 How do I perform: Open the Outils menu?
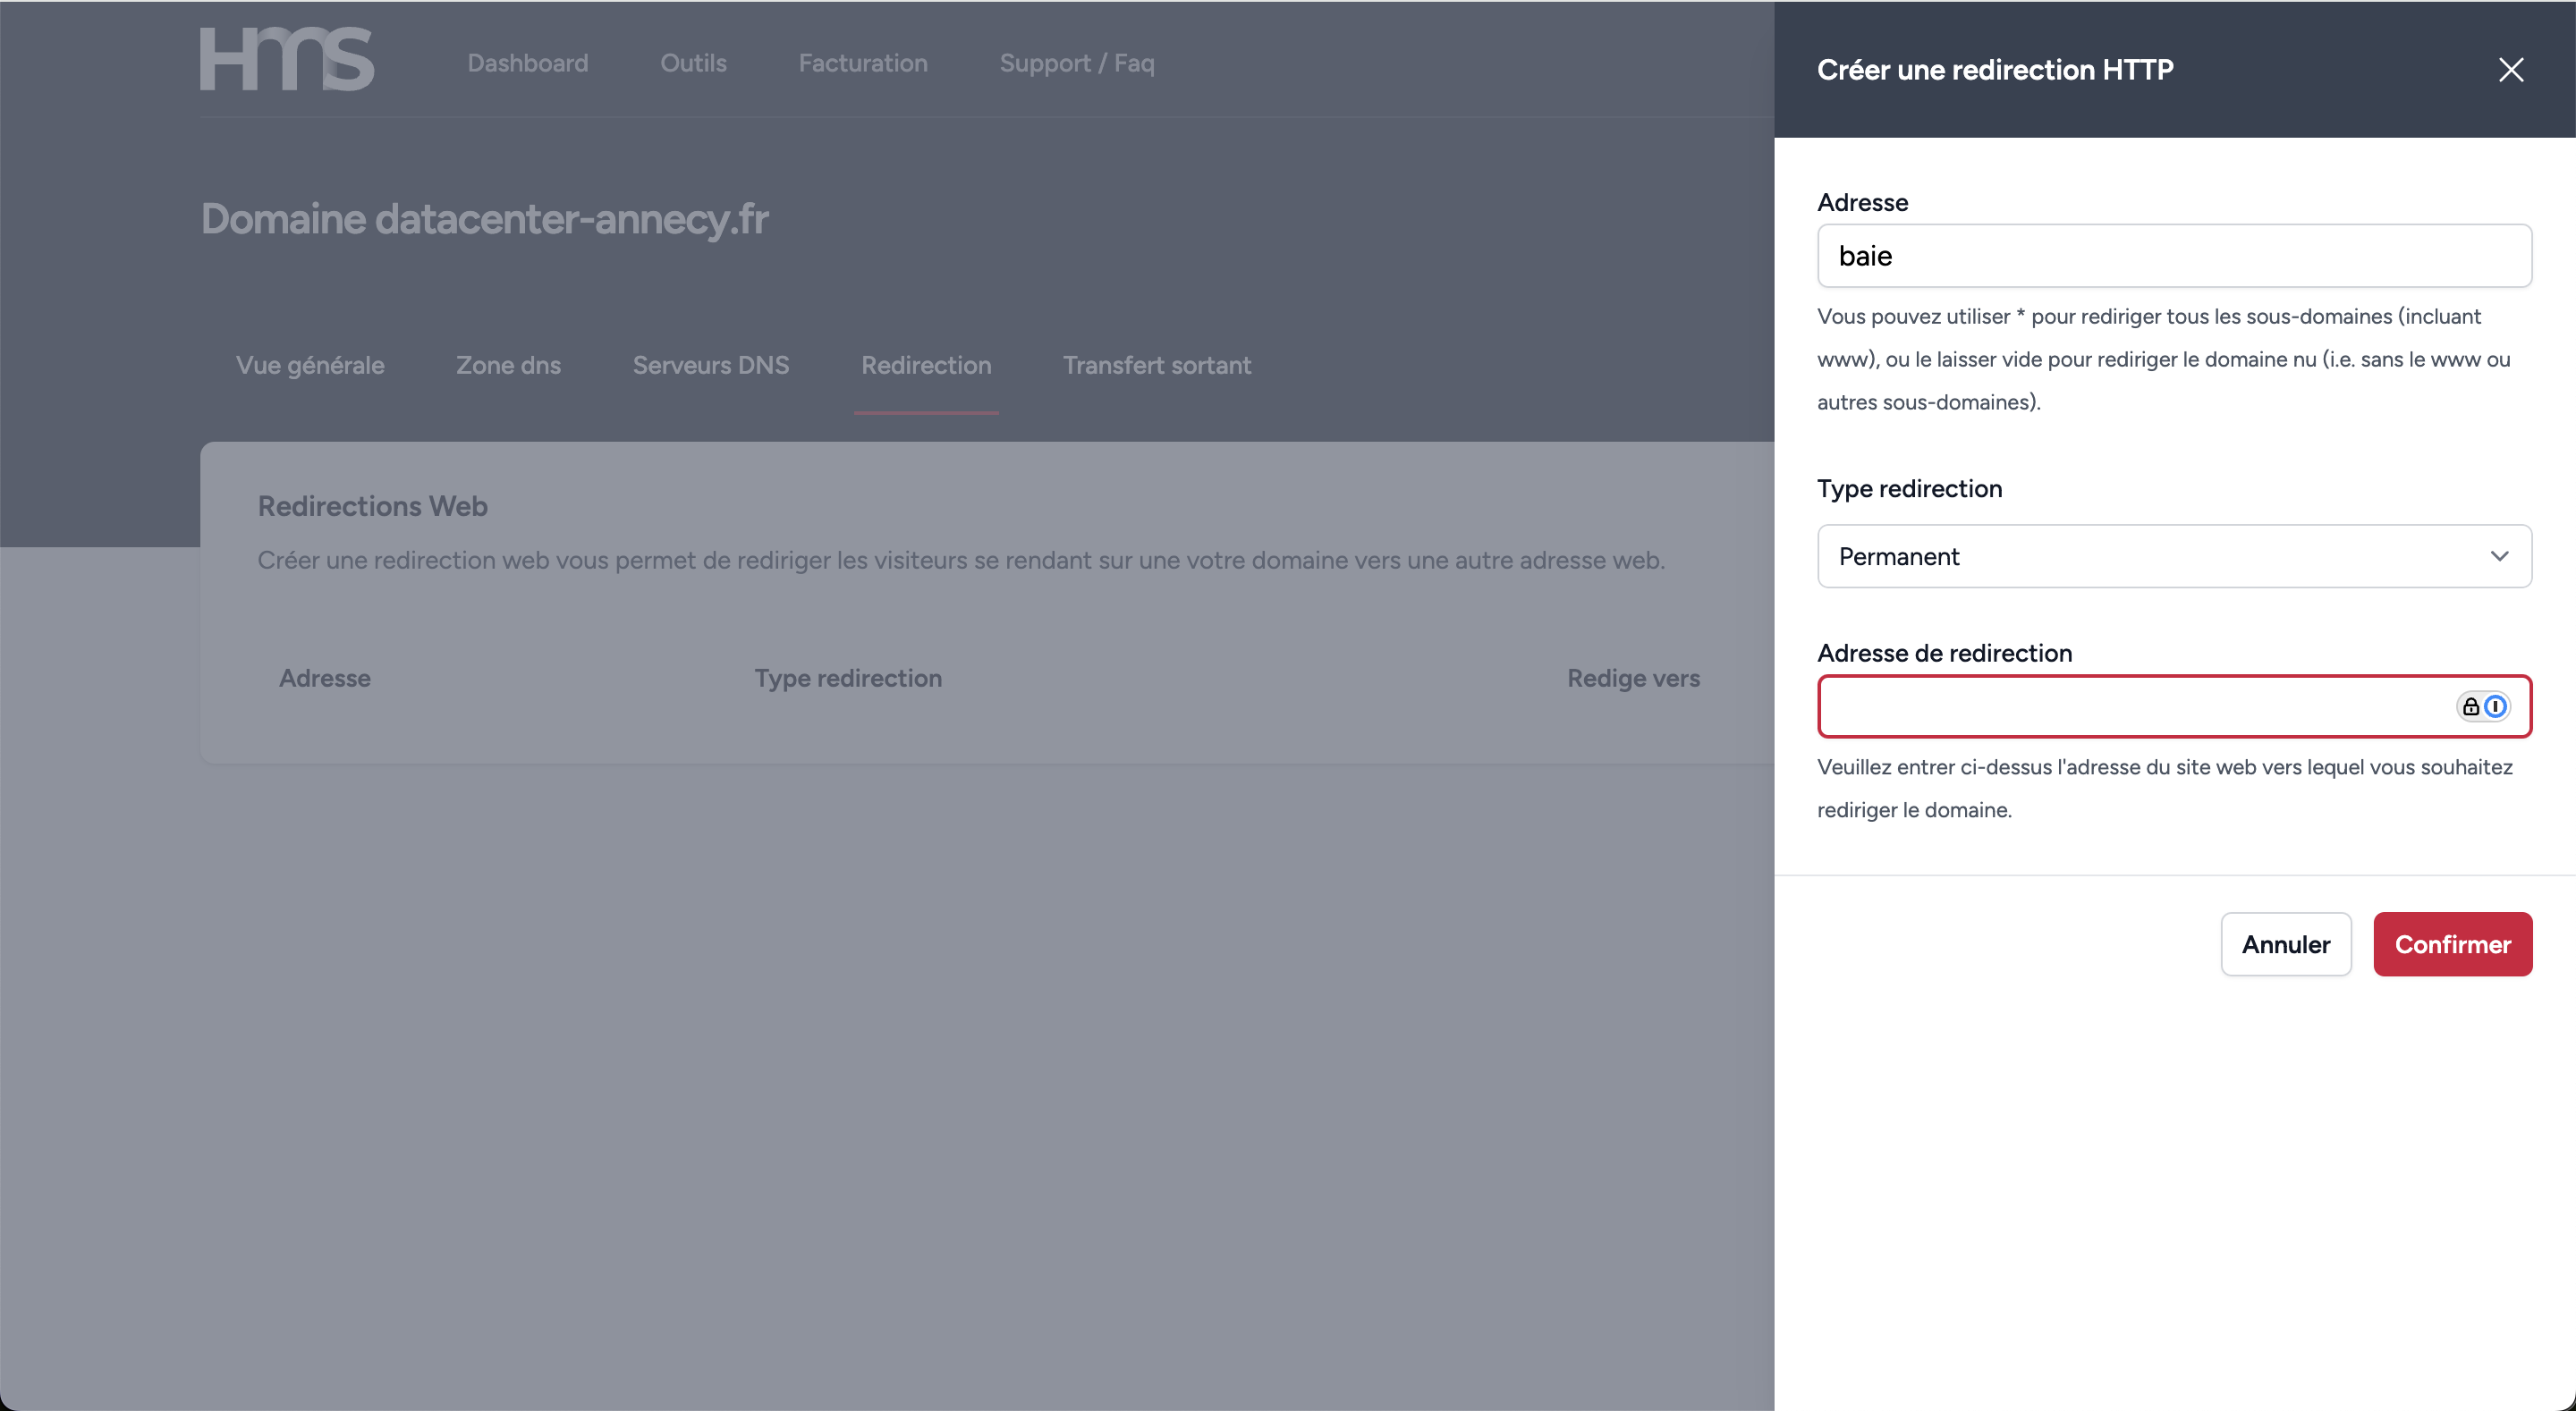pos(693,62)
